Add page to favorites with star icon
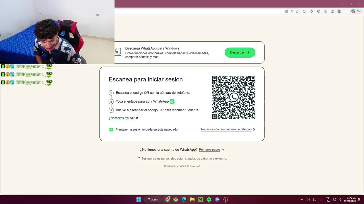Viewport: 364px width, 204px height. click(x=297, y=11)
